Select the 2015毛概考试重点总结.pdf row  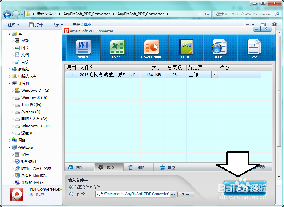(163, 74)
